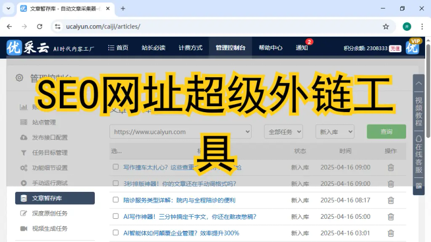This screenshot has height=242, width=431.
Task: Open article 陪诊服务类型详解：院内与全程陪诊的便利
Action: pos(179,200)
